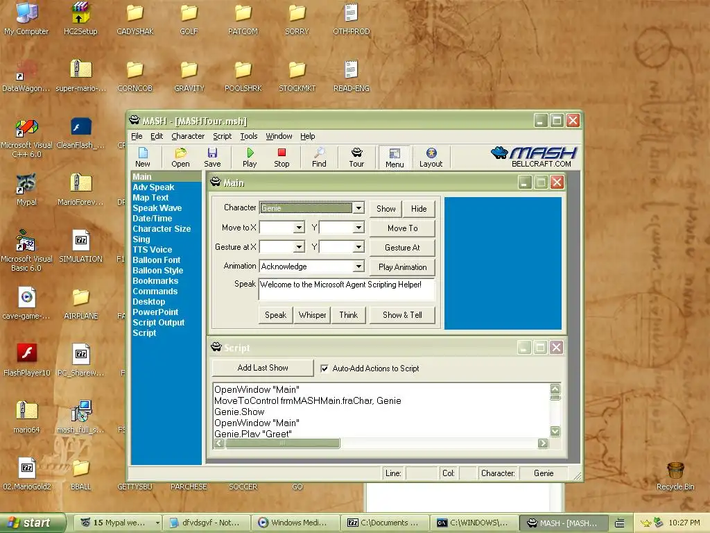This screenshot has width=710, height=533.
Task: Expand the Move to Y dropdown
Action: click(358, 228)
